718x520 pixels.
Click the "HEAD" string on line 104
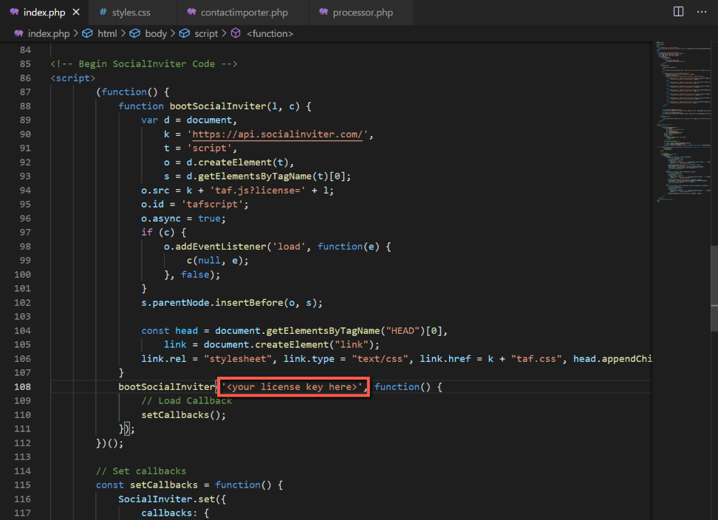403,330
